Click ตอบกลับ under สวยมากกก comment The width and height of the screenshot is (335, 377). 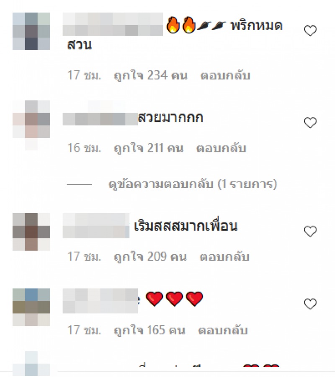(222, 148)
